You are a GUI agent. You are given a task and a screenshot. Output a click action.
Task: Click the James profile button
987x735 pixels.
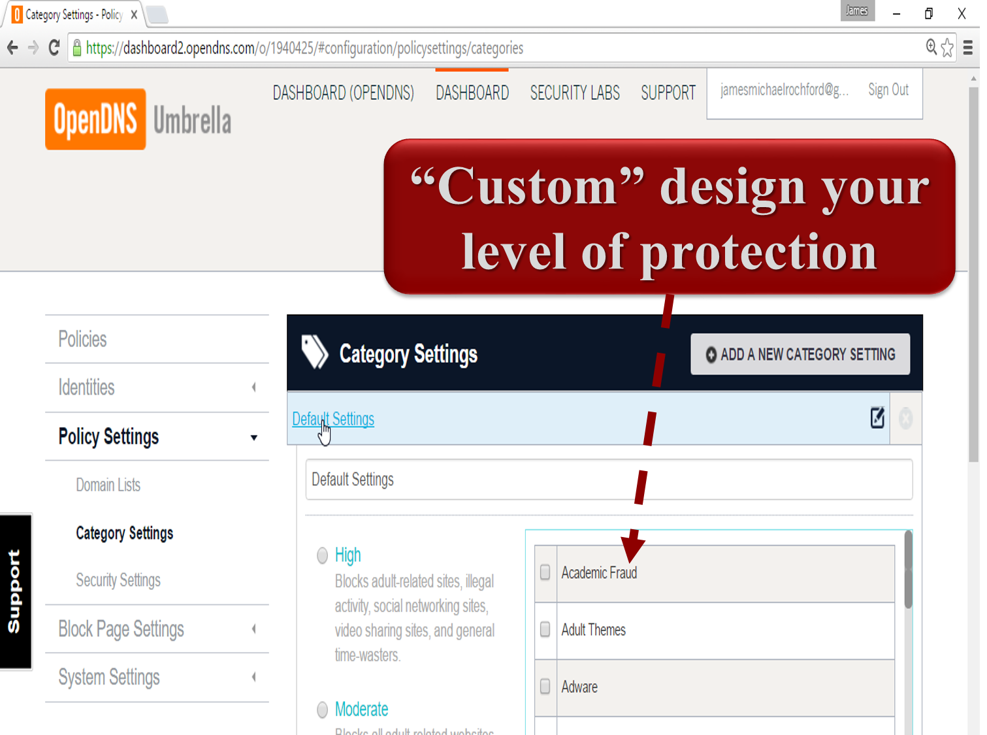coord(857,10)
